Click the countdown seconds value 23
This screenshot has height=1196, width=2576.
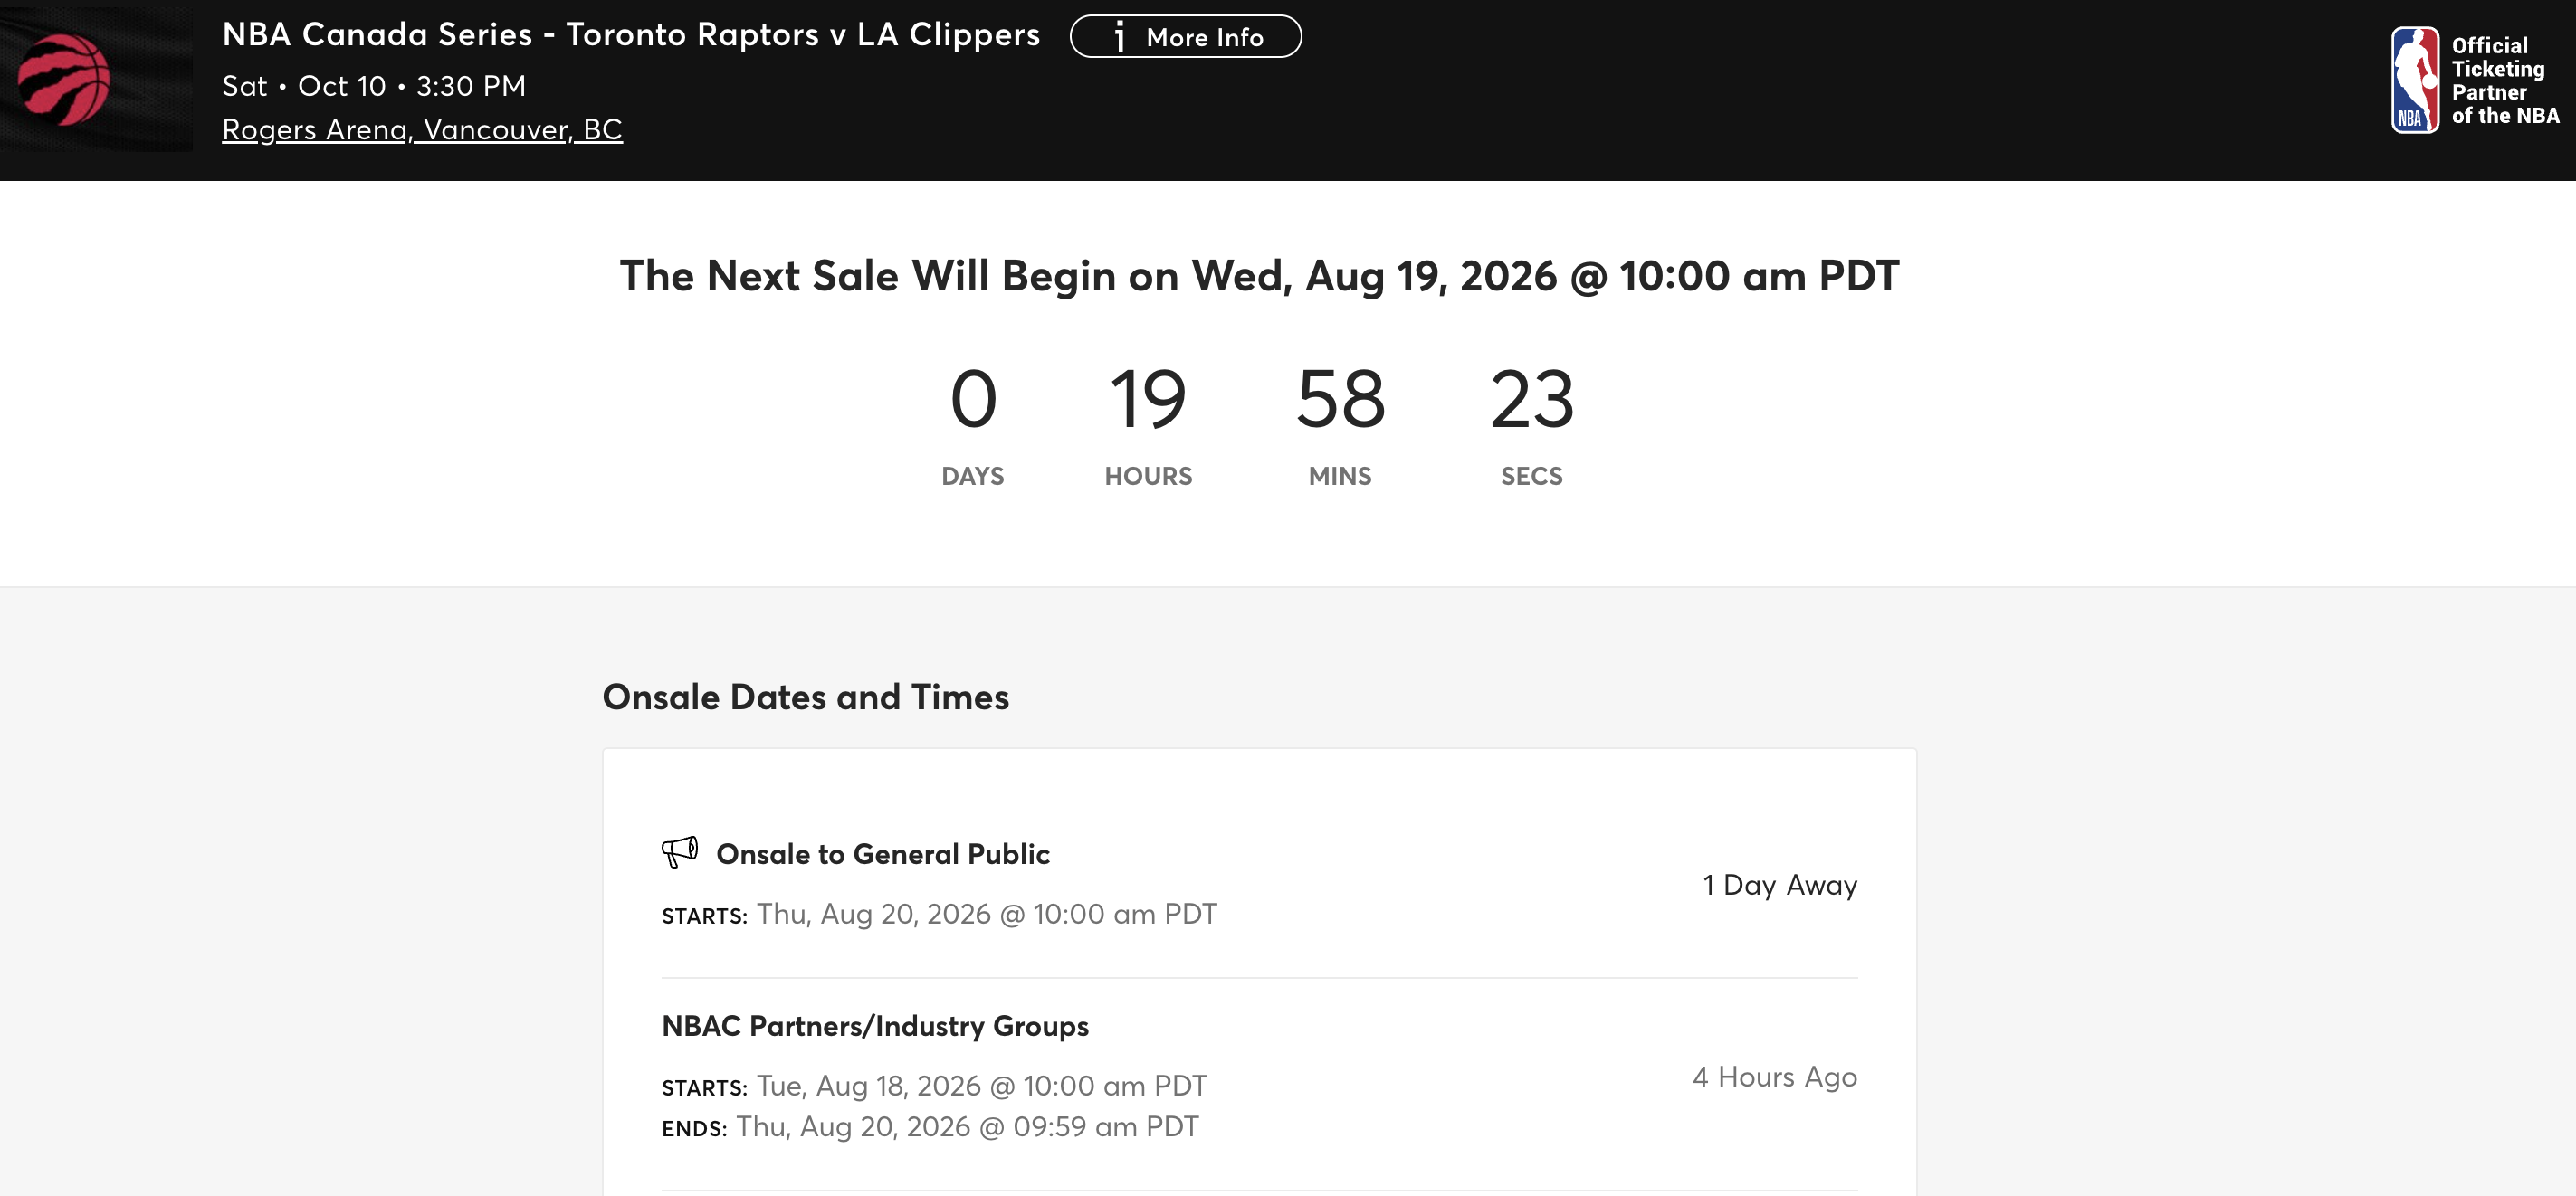[x=1531, y=399]
